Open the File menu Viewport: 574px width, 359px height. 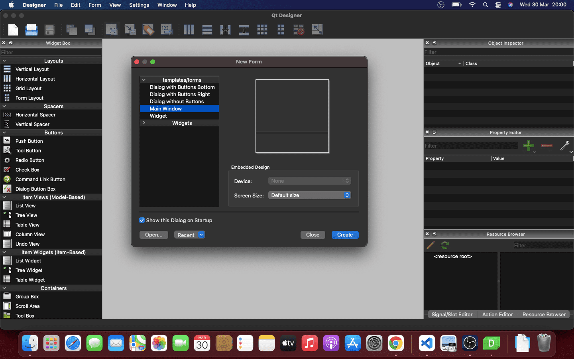[59, 5]
